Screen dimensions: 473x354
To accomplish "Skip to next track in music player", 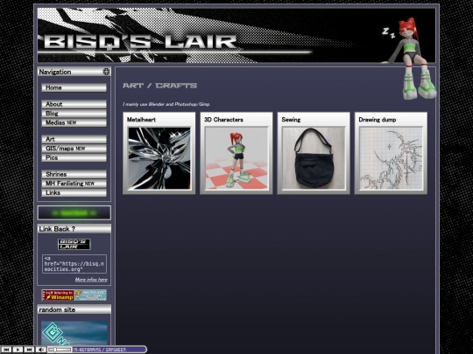I will click(x=29, y=350).
